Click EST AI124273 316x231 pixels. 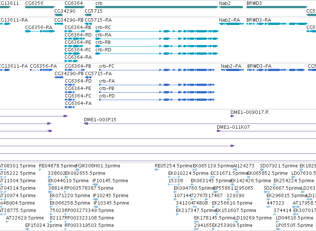[x=244, y=166]
